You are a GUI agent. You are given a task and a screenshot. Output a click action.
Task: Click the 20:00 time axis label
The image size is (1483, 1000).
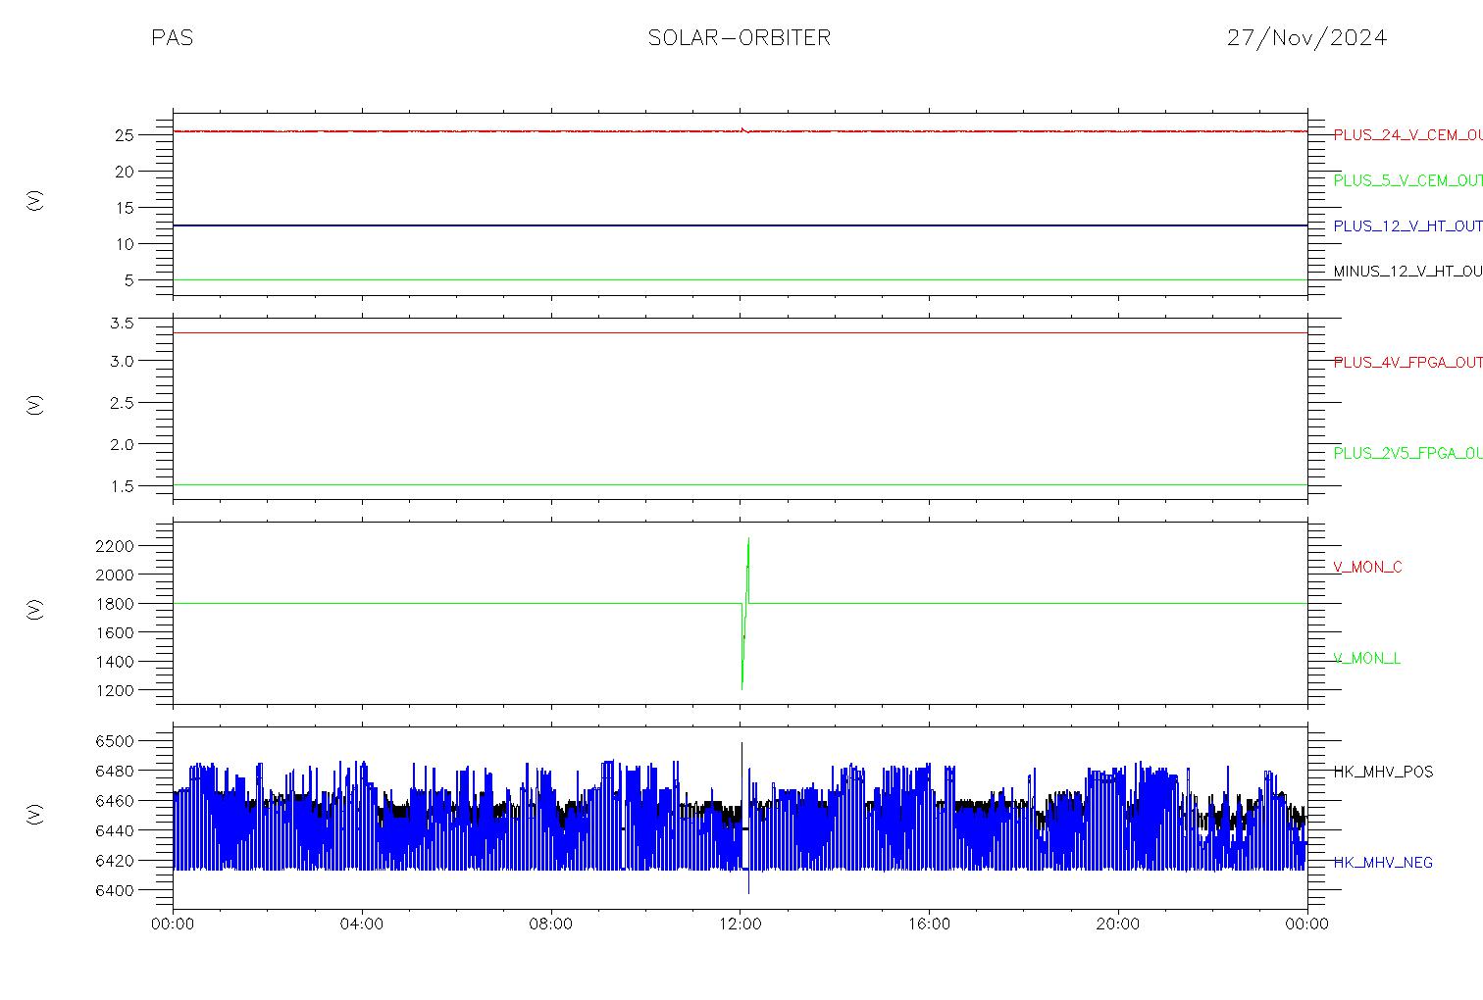(1118, 925)
